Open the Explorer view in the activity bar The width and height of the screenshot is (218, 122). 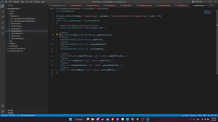(3, 6)
